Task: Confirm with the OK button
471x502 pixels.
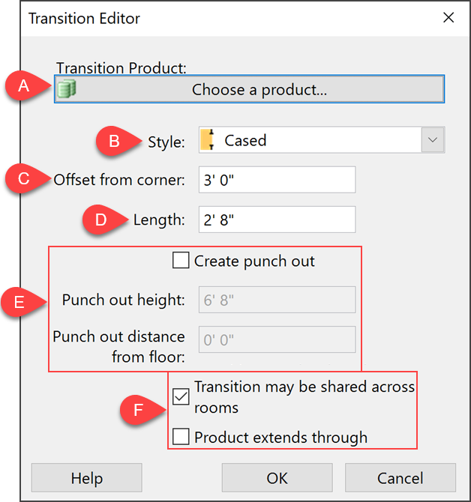Action: point(277,478)
